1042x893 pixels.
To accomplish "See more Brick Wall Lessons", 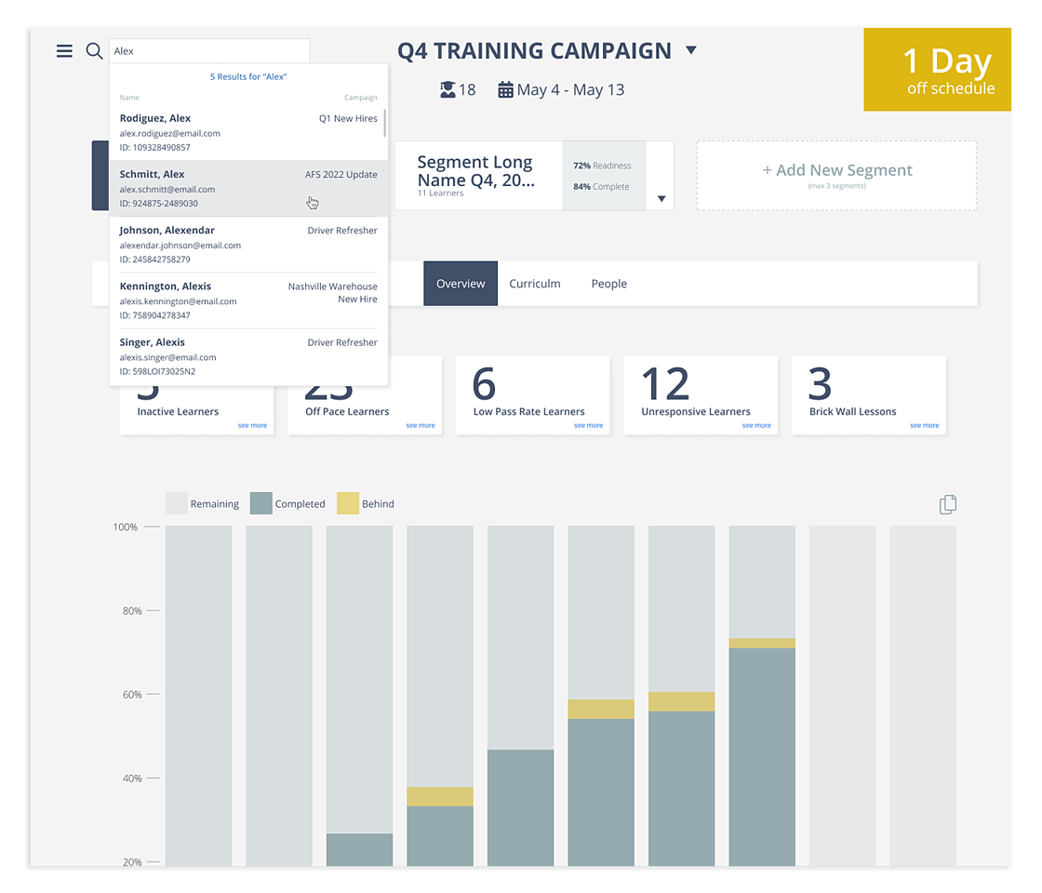I will (925, 425).
